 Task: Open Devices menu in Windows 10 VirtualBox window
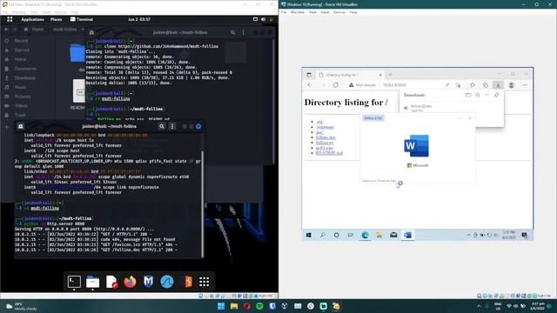pos(339,12)
